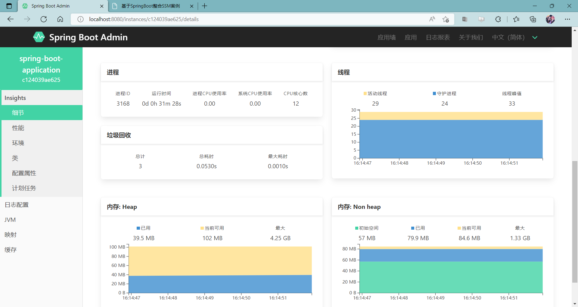578x307 pixels.
Task: Add this page to favorites
Action: click(x=446, y=19)
